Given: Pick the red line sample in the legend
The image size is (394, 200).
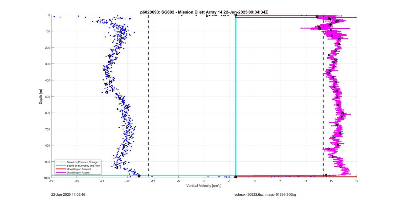Looking at the screenshot, I should pos(61,169).
